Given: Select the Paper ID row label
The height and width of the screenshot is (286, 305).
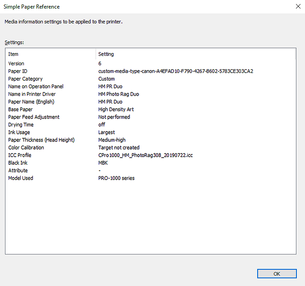Looking at the screenshot, I should (18, 71).
